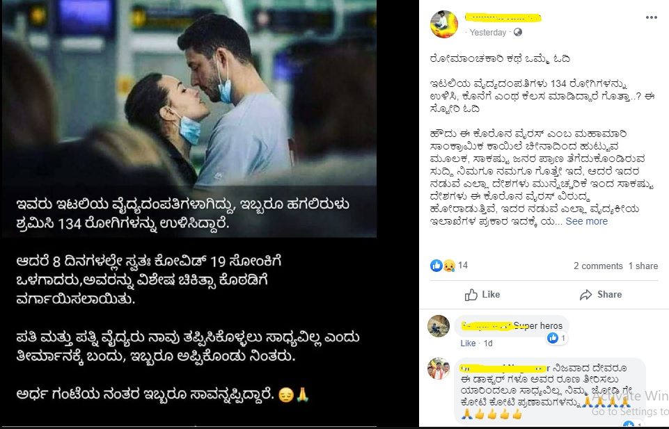669x429 pixels.
Task: Open the three-dots post options menu
Action: point(651,17)
